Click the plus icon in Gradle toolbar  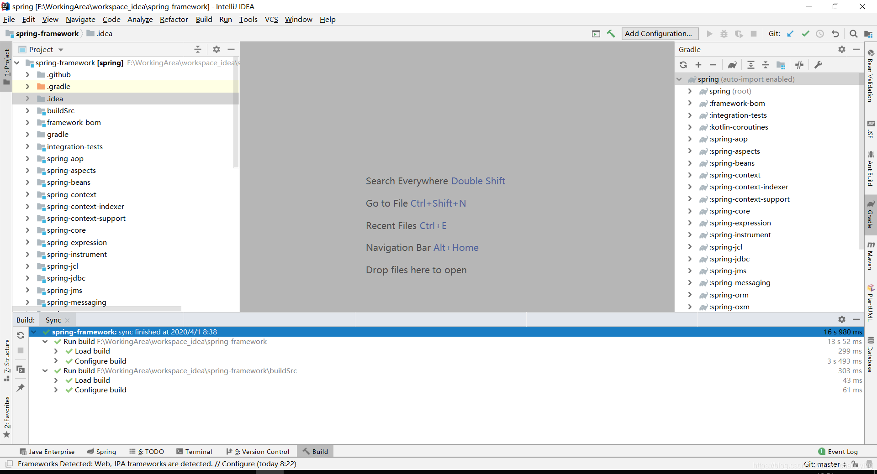point(698,65)
